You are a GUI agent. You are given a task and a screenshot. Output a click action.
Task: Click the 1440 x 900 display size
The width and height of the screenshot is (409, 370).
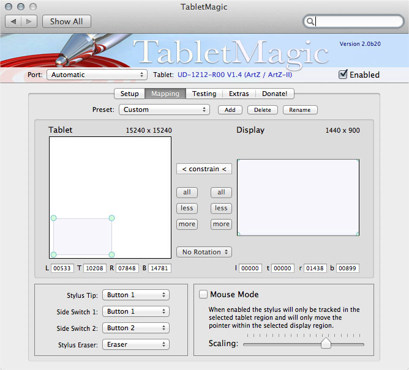pos(342,130)
